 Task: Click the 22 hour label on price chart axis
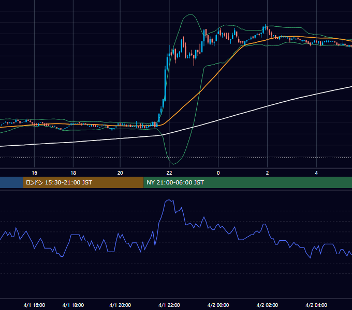pyautogui.click(x=169, y=173)
